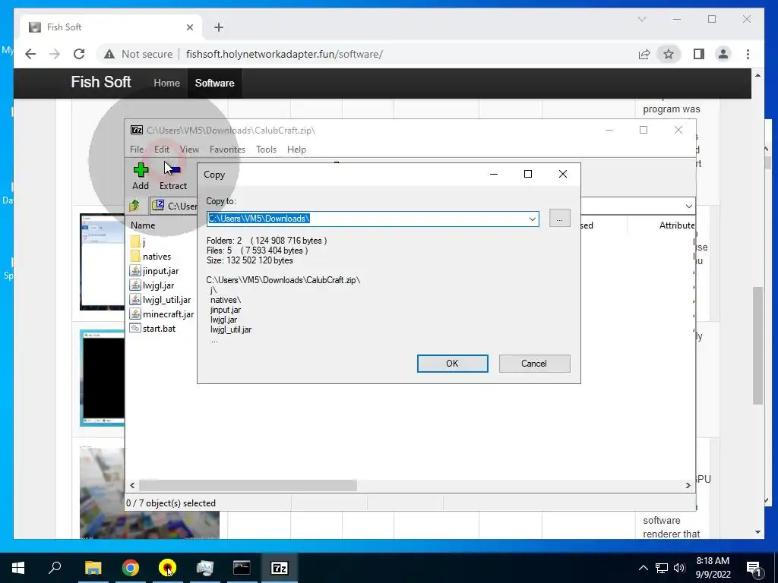Click the Name column header in 7-Zip

pyautogui.click(x=143, y=225)
